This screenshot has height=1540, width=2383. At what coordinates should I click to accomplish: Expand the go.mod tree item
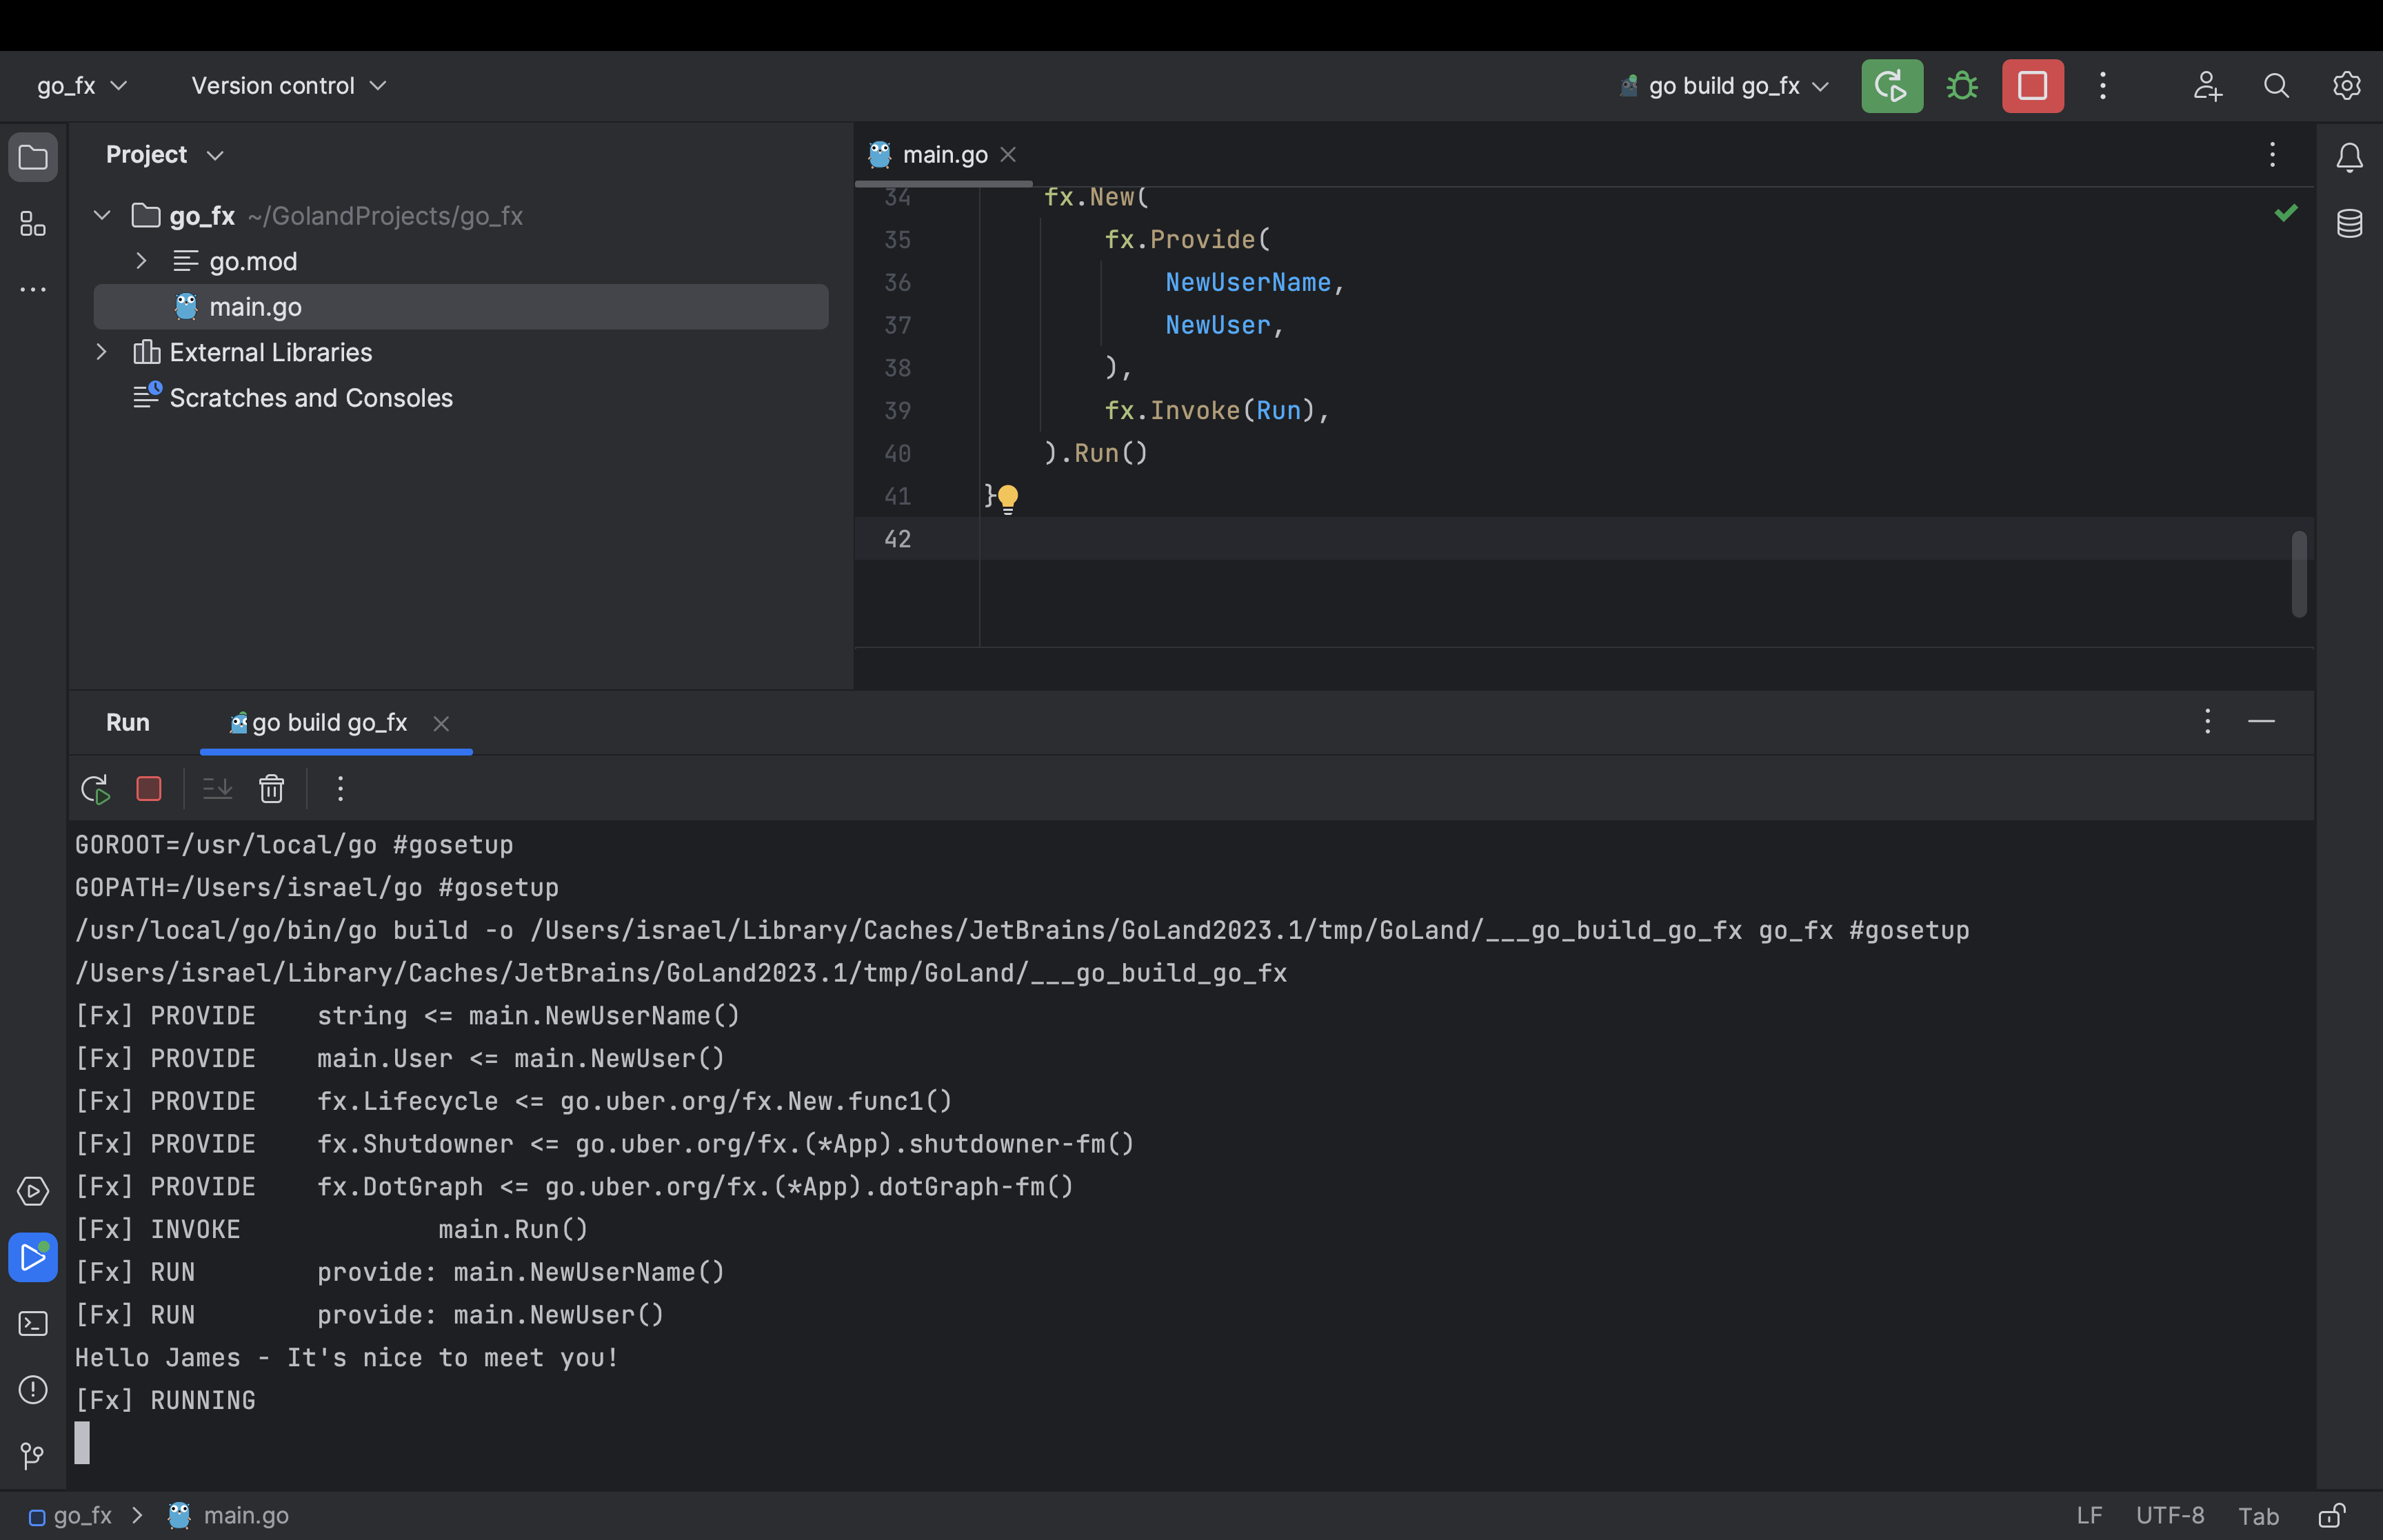141,261
